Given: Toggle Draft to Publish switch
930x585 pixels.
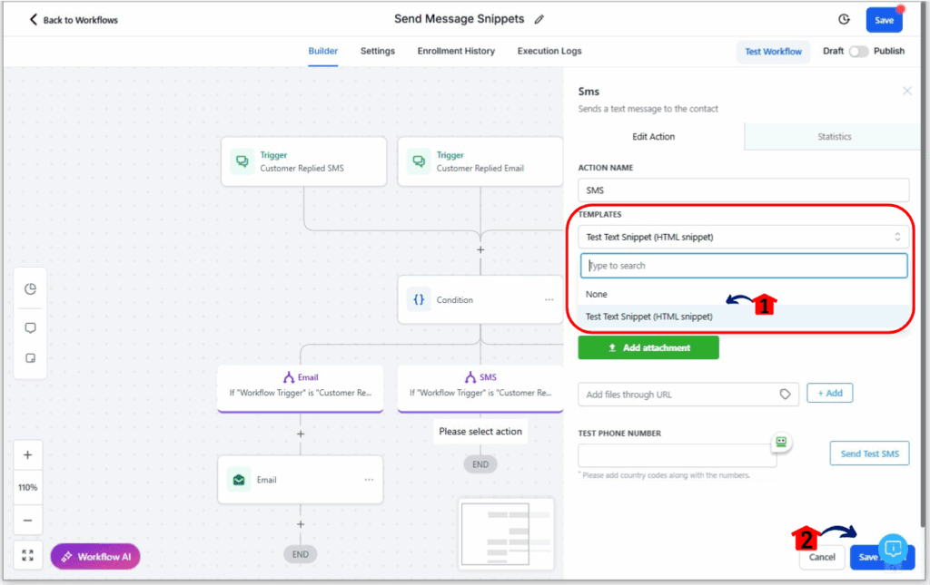Looking at the screenshot, I should [858, 52].
